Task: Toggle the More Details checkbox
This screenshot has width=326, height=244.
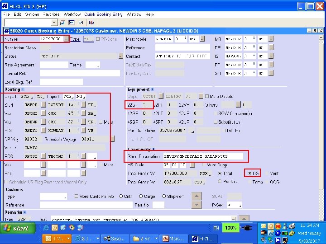Action: click(207, 96)
